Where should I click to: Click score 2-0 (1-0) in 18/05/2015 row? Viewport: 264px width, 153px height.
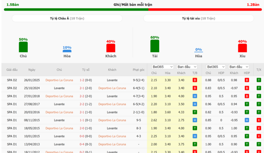pyautogui.click(x=86, y=128)
